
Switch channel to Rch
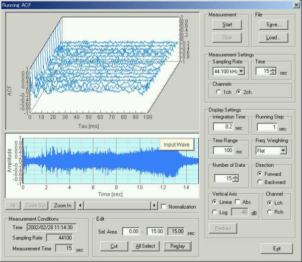coord(270,212)
